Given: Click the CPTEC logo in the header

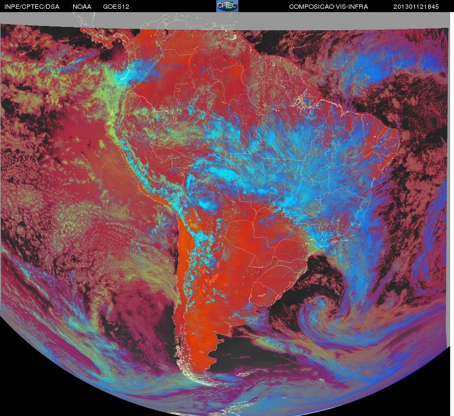Looking at the screenshot, I should point(227,6).
